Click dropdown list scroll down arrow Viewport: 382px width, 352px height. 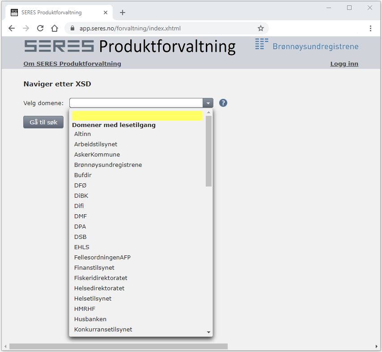pyautogui.click(x=208, y=332)
